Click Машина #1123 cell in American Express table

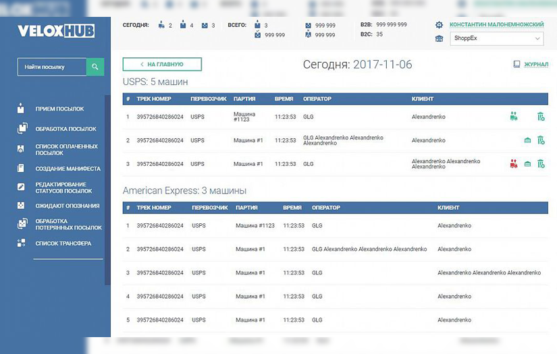coord(255,226)
